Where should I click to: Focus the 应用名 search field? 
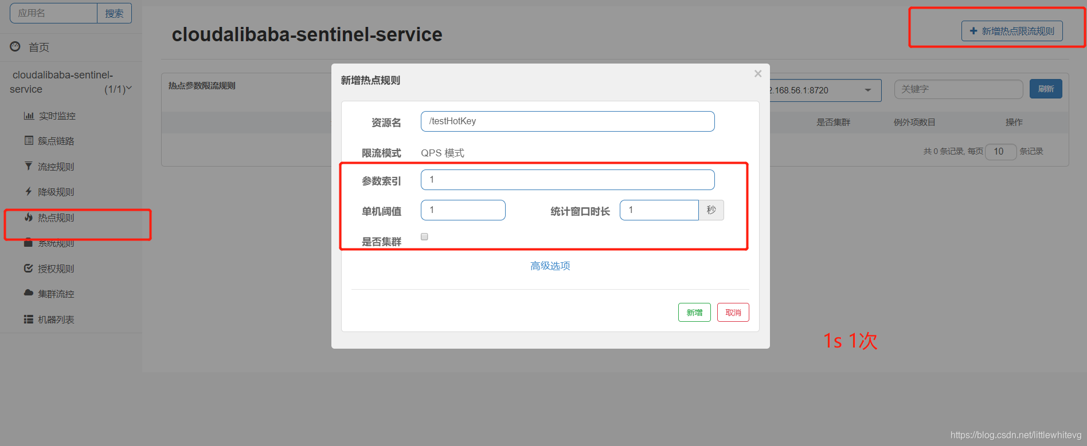point(53,13)
